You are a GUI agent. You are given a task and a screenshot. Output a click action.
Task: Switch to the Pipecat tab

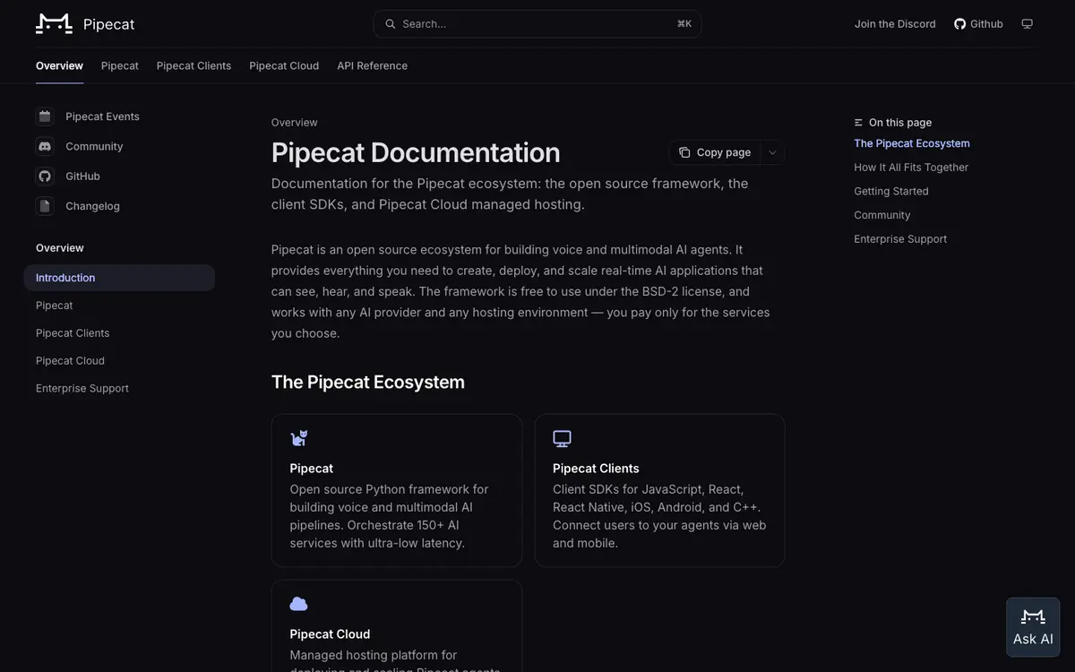pos(120,65)
